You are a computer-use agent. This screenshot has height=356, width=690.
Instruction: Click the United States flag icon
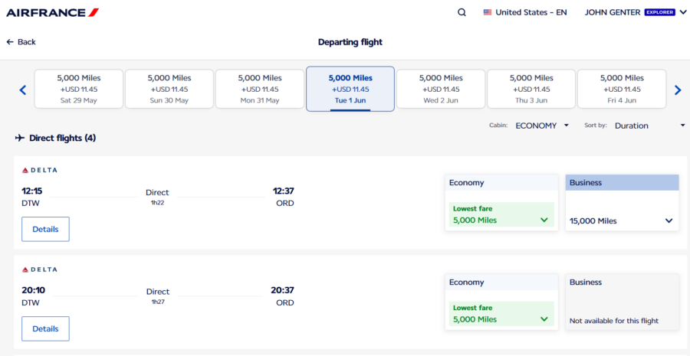pyautogui.click(x=487, y=13)
